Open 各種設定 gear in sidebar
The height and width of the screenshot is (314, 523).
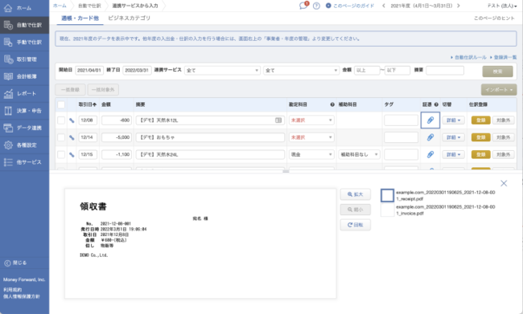pyautogui.click(x=8, y=145)
